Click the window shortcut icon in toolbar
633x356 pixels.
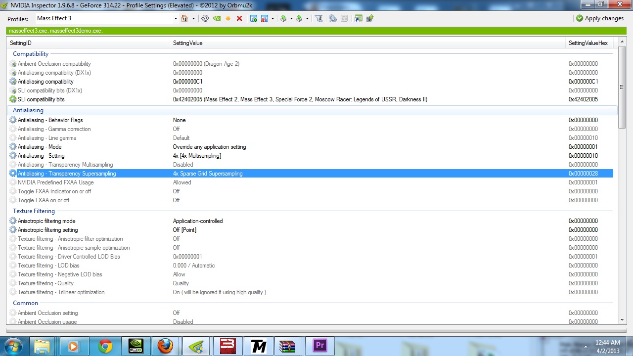(x=358, y=18)
